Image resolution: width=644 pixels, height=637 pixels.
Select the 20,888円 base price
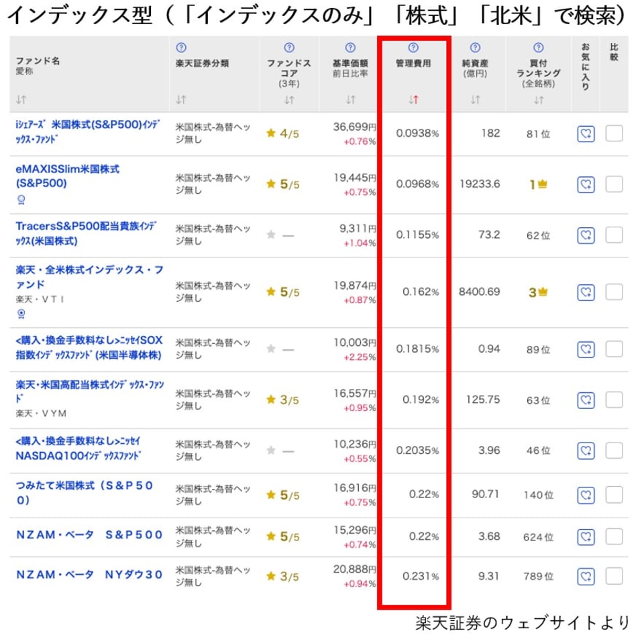[x=354, y=569]
